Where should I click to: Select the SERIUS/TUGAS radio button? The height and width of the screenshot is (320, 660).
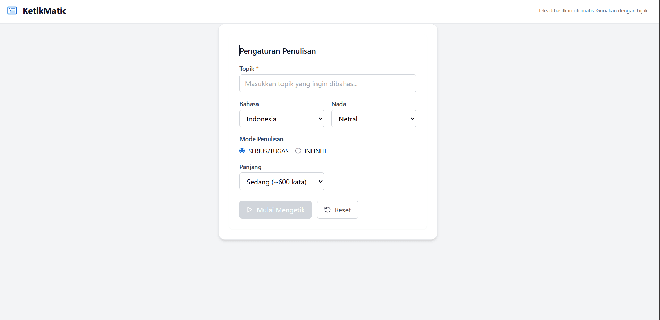point(242,151)
